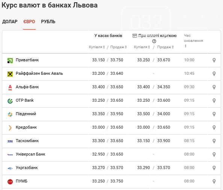This screenshot has height=190, width=223.
Task: Open the Альфа-Банк name
Action: point(27,87)
